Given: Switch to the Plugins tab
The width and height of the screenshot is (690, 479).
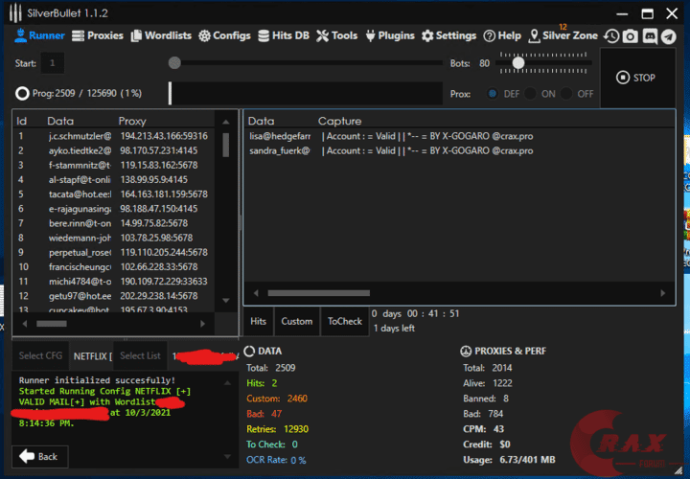Looking at the screenshot, I should 390,35.
